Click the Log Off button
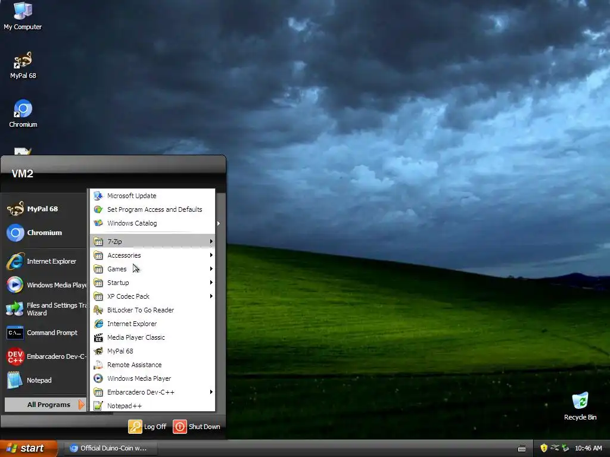Viewport: 610px width, 457px height. click(148, 427)
